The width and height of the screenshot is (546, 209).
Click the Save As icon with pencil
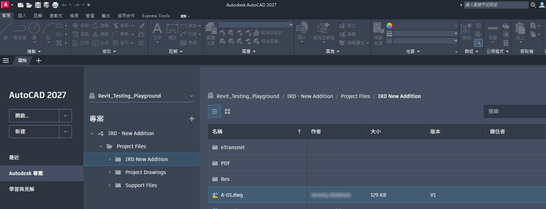click(46, 5)
